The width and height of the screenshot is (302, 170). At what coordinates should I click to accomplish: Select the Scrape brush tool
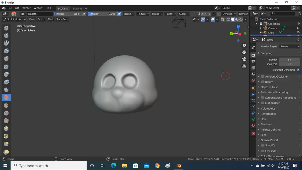(x=6, y=121)
